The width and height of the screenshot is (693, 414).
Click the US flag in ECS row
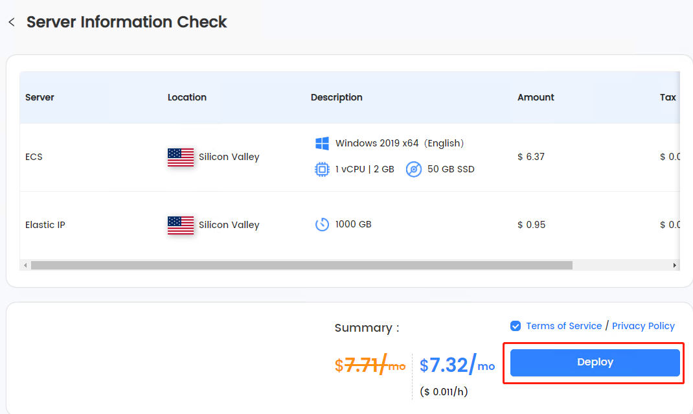[x=181, y=157]
